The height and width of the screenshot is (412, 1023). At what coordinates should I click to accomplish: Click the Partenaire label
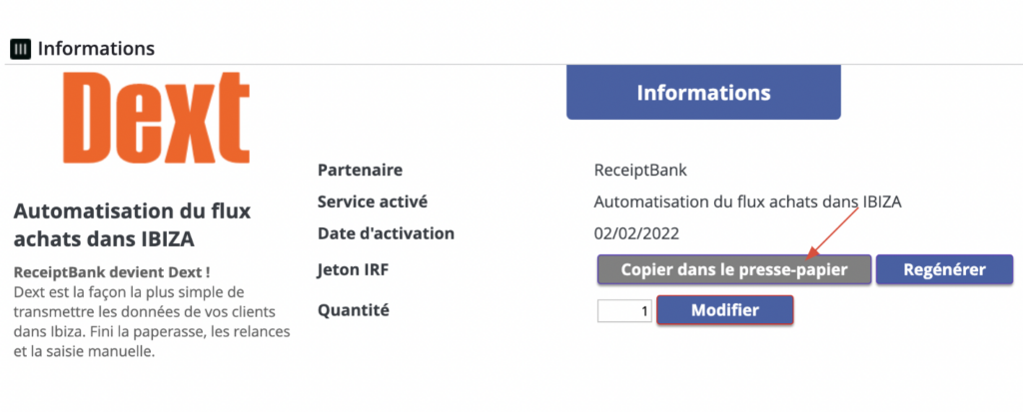pyautogui.click(x=360, y=171)
